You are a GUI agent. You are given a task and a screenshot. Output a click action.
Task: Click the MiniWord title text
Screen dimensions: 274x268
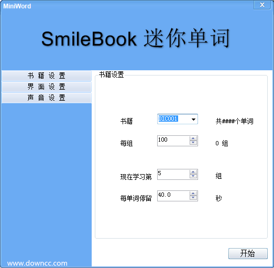pyautogui.click(x=17, y=6)
